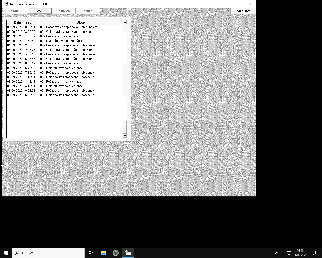The image size is (322, 258).
Task: Open the notification center
Action: pyautogui.click(x=313, y=253)
